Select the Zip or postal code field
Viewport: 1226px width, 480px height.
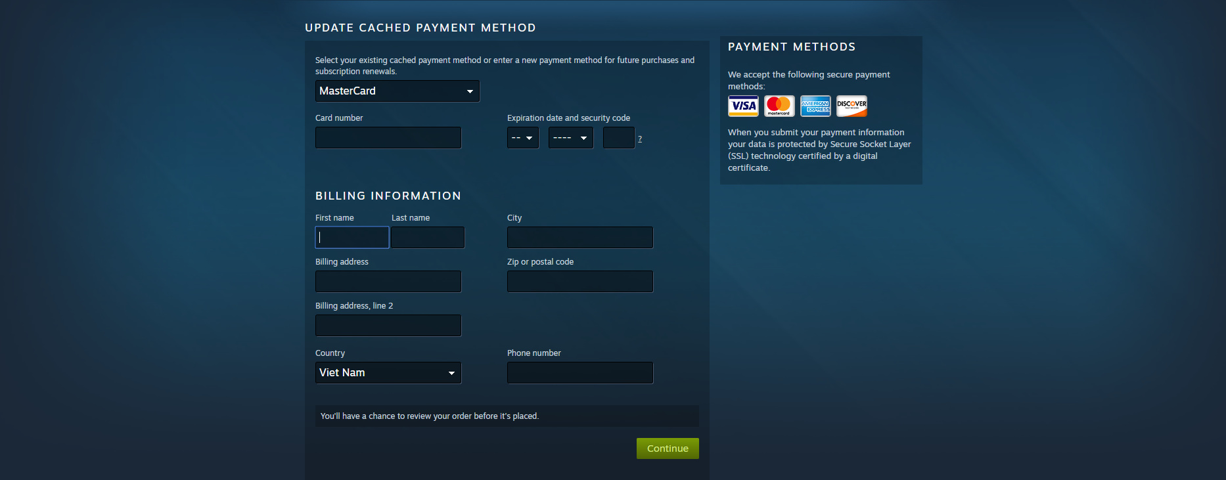[580, 282]
